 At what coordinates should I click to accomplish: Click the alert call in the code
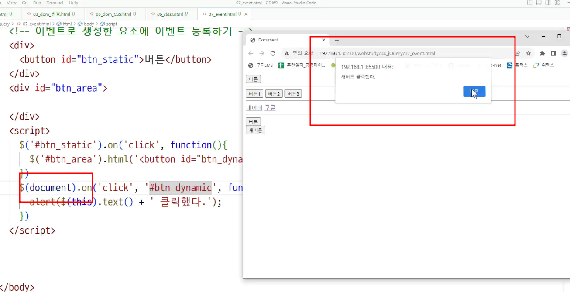click(x=43, y=202)
